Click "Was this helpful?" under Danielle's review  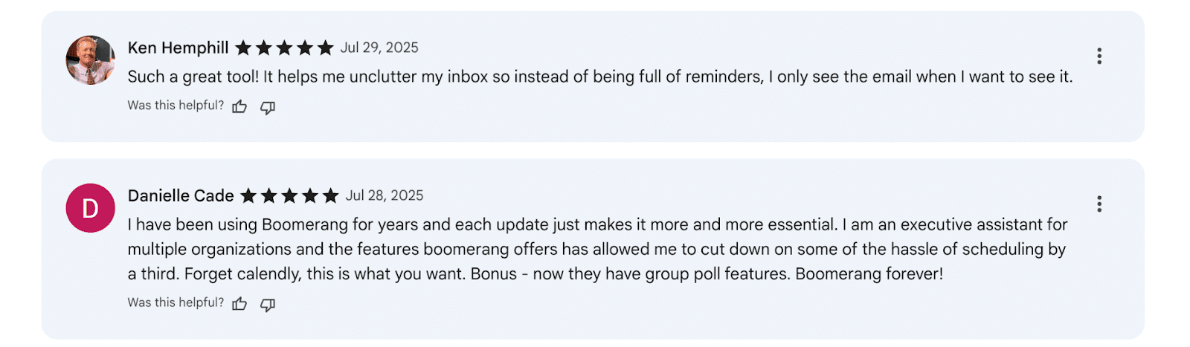(x=176, y=302)
